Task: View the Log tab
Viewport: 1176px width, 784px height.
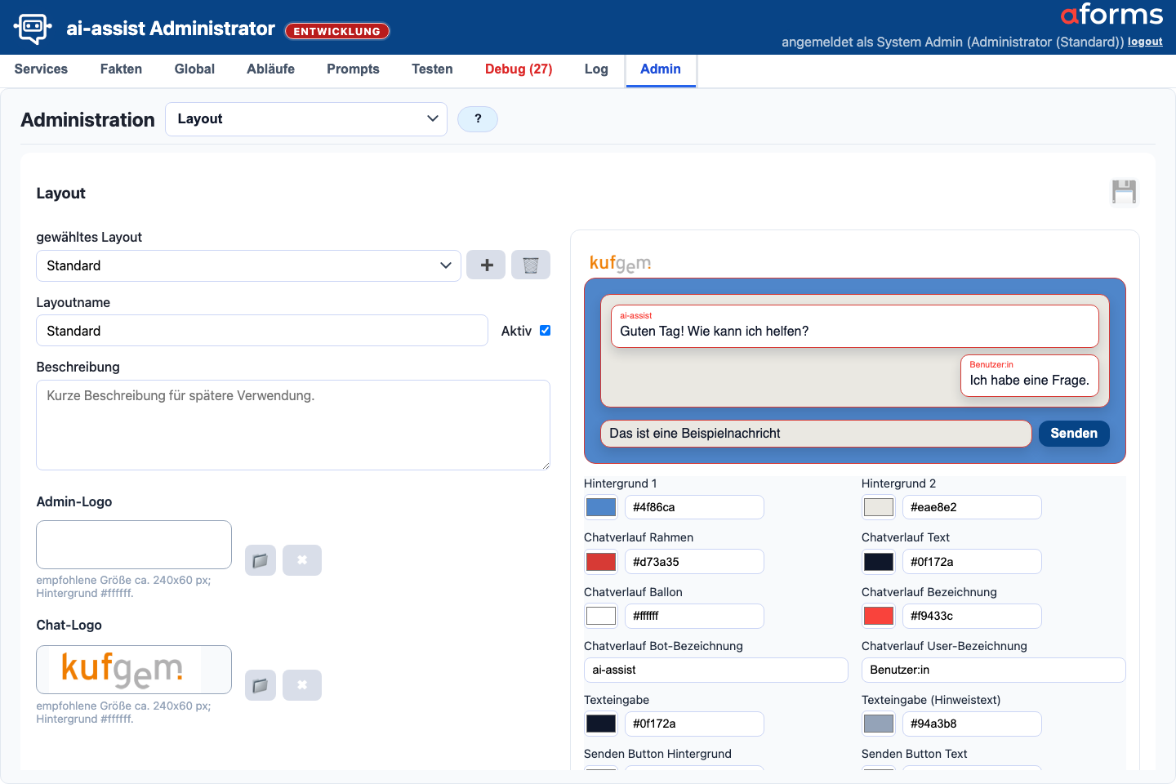Action: pos(596,69)
